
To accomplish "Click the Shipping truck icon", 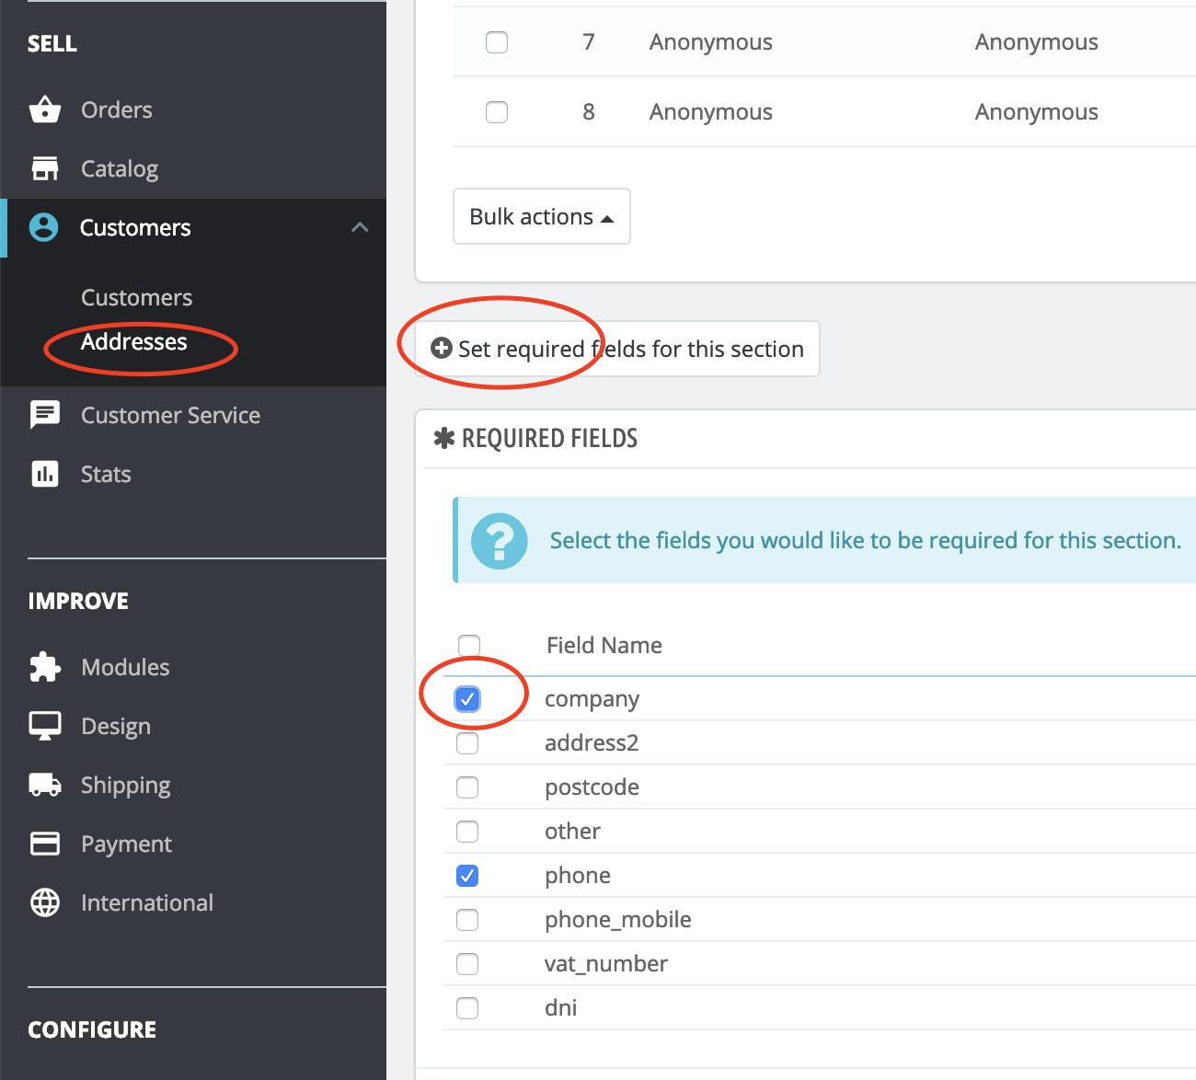I will coord(44,785).
